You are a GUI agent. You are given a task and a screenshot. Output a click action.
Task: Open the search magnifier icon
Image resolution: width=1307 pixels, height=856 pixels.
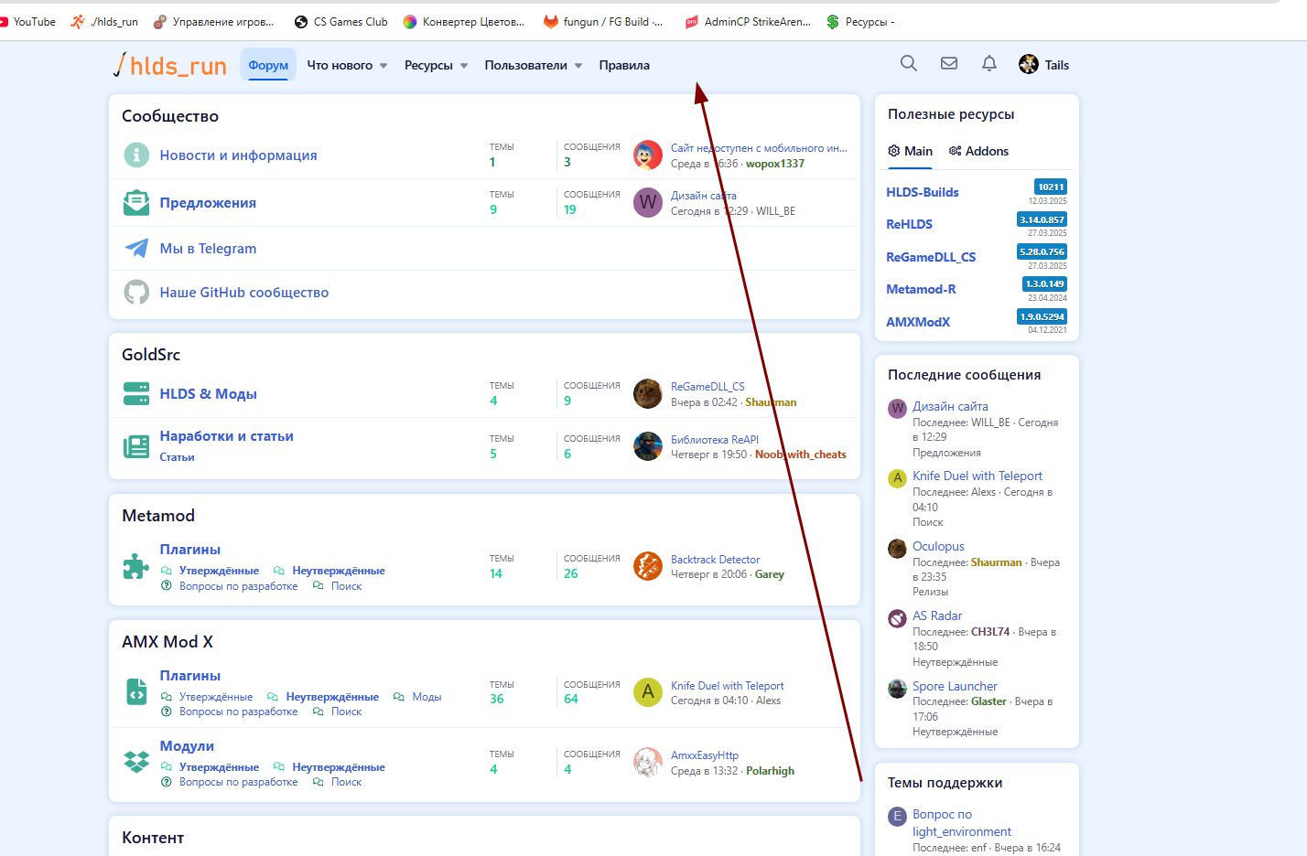click(908, 63)
